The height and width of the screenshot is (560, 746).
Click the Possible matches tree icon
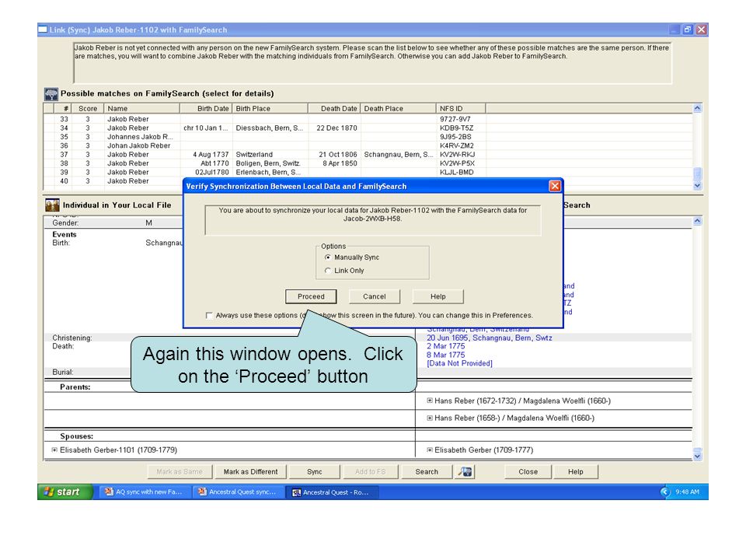tap(51, 94)
